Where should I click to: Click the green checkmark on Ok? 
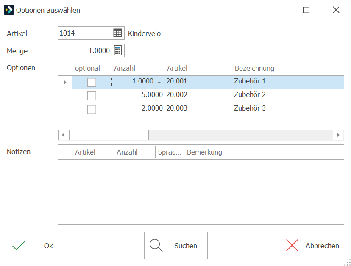(x=19, y=245)
